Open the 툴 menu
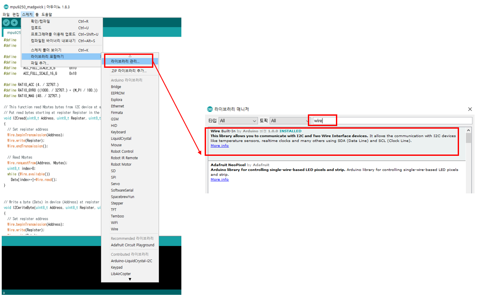The image size is (478, 300). point(37,14)
